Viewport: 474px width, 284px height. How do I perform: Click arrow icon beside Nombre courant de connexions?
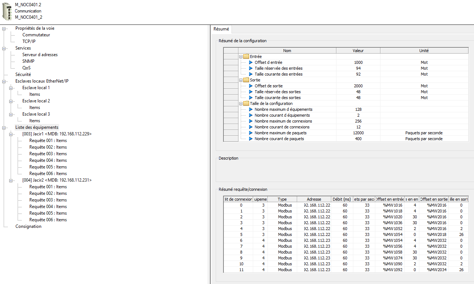(x=251, y=127)
